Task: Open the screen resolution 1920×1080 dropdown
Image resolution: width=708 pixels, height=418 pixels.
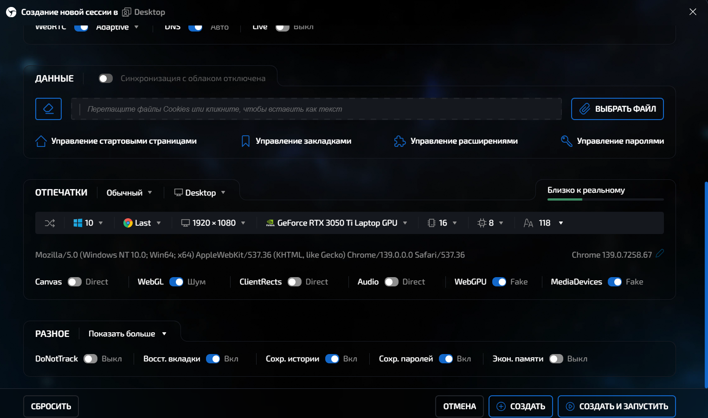Action: 213,223
